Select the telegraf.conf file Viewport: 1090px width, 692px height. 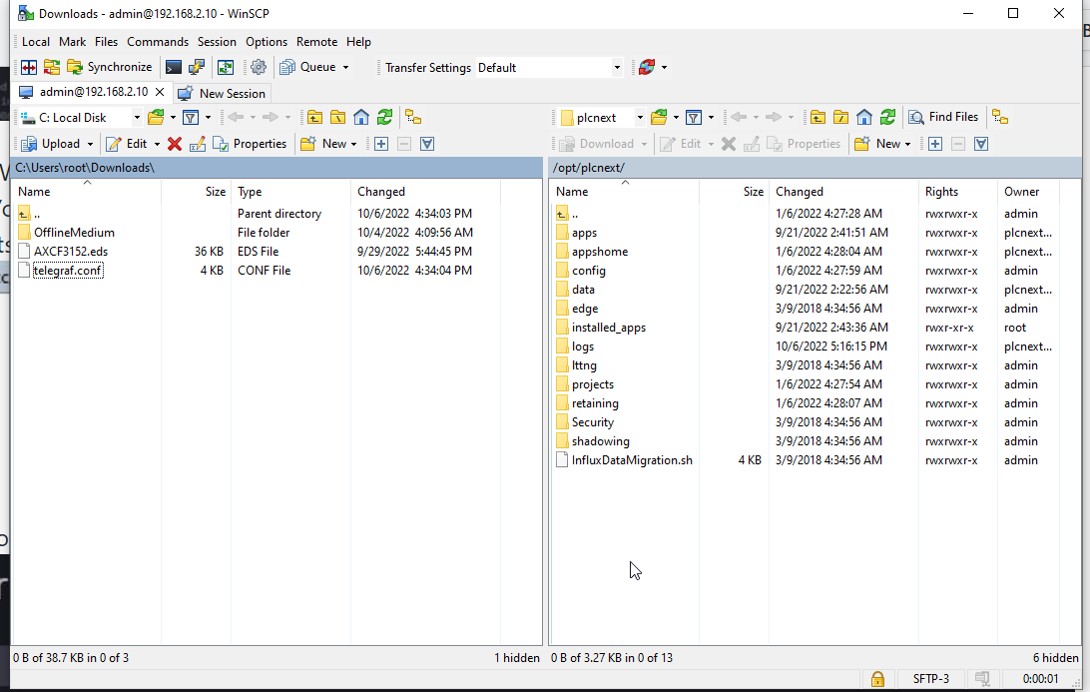68,271
